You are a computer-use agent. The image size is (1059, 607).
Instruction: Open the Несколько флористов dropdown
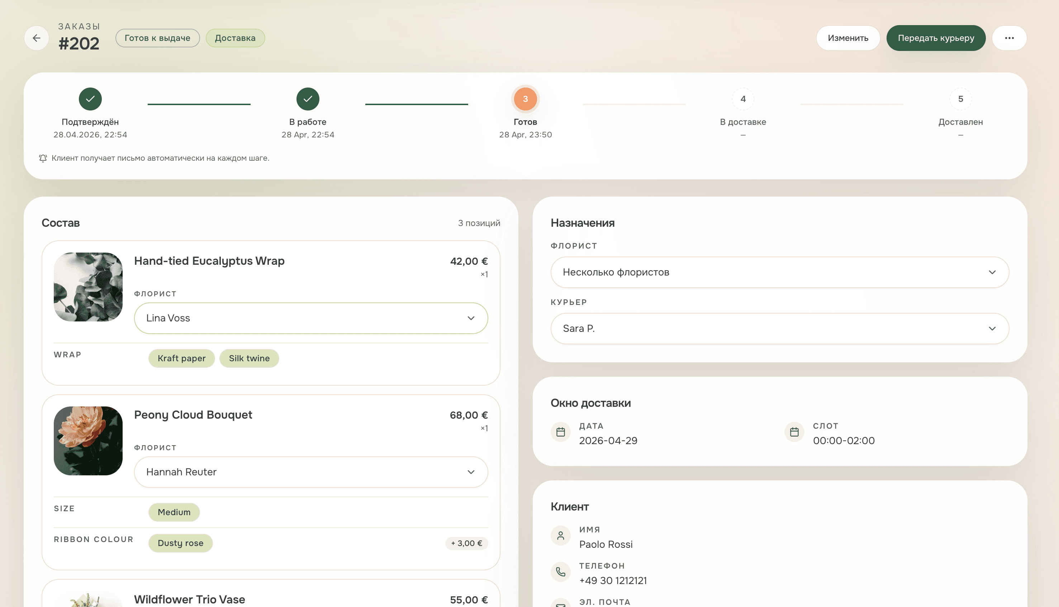779,272
